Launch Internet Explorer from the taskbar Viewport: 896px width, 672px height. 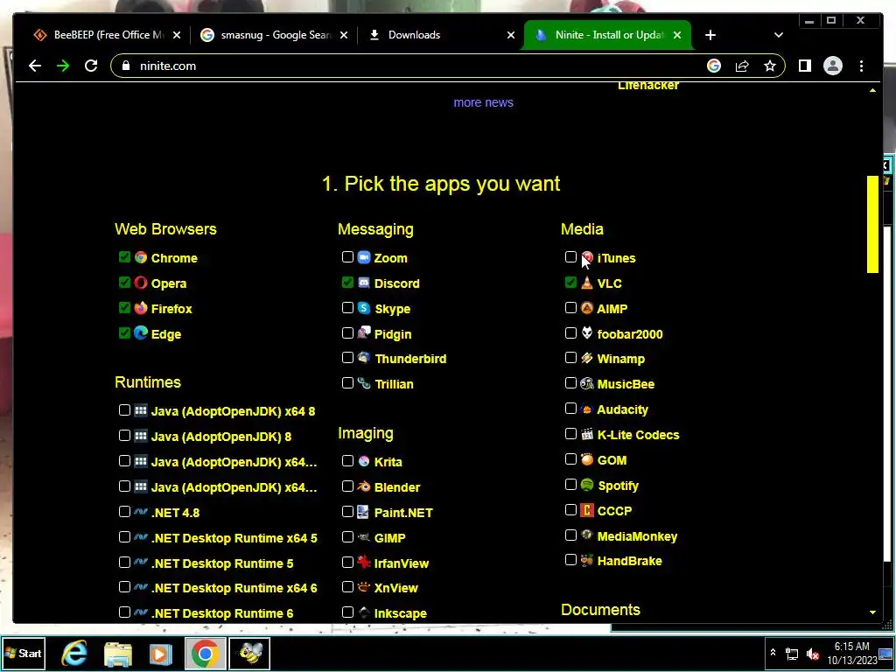coord(74,653)
